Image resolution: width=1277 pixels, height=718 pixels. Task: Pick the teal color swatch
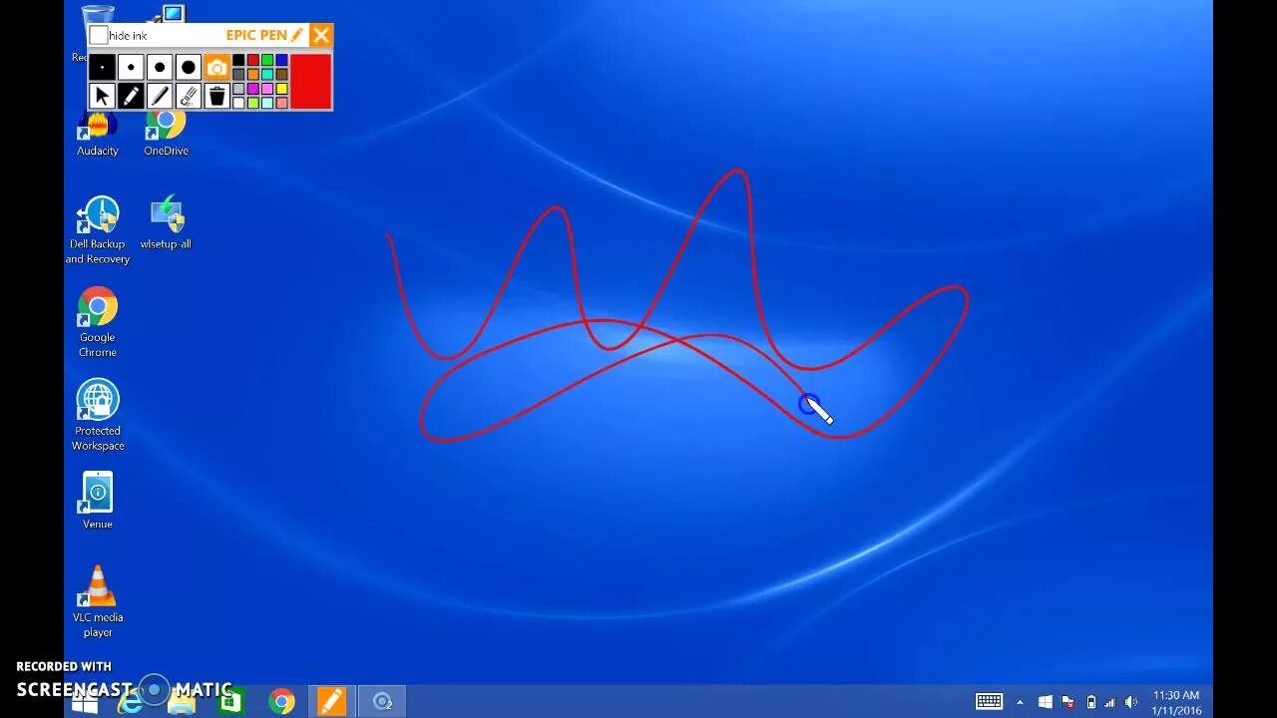tap(267, 74)
